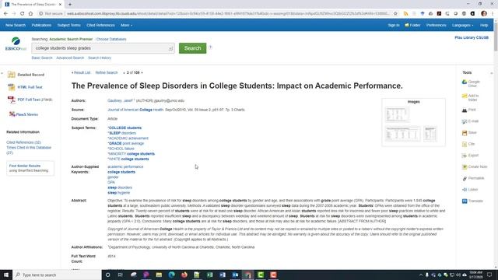Screen dimensions: 498x280
Task: Click the Listen tool
Action: point(470,190)
